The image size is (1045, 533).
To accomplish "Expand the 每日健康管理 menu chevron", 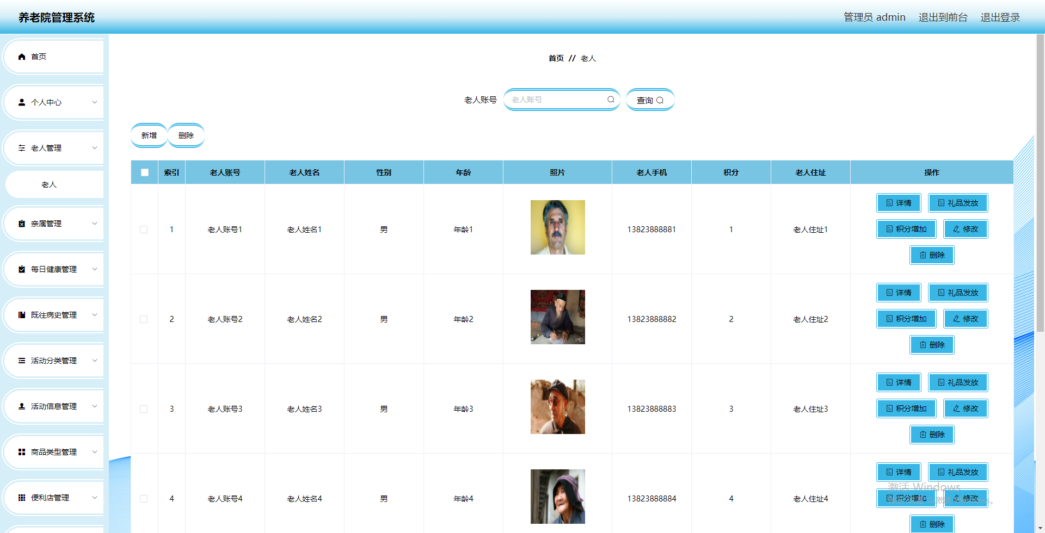I will coord(95,269).
